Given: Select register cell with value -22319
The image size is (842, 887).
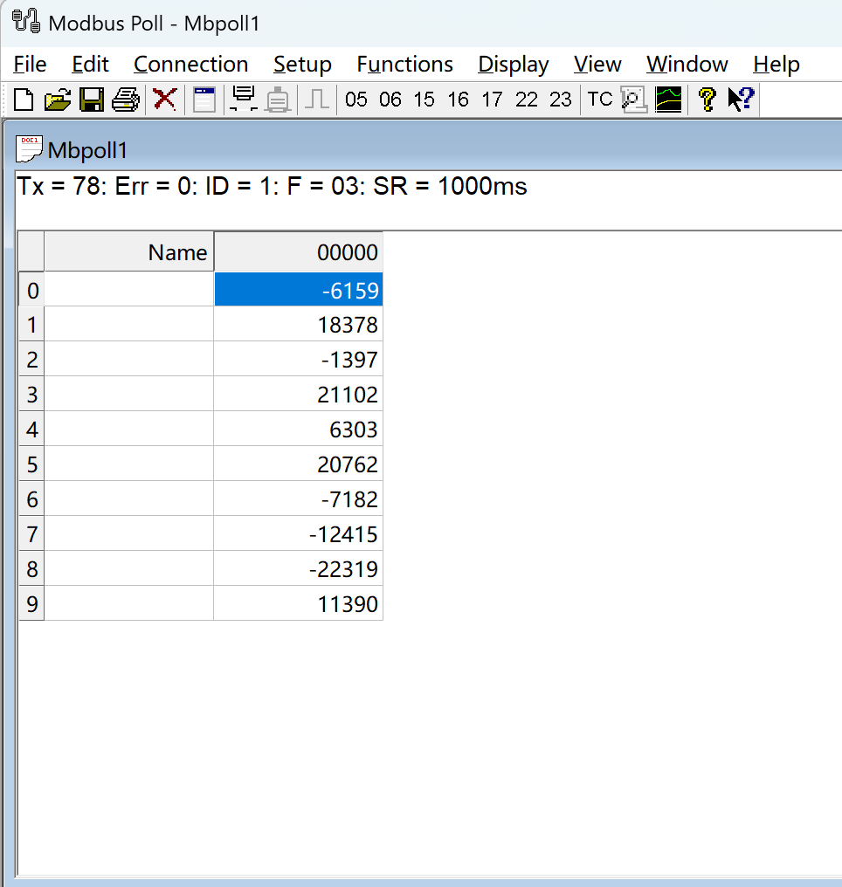Looking at the screenshot, I should click(x=299, y=568).
